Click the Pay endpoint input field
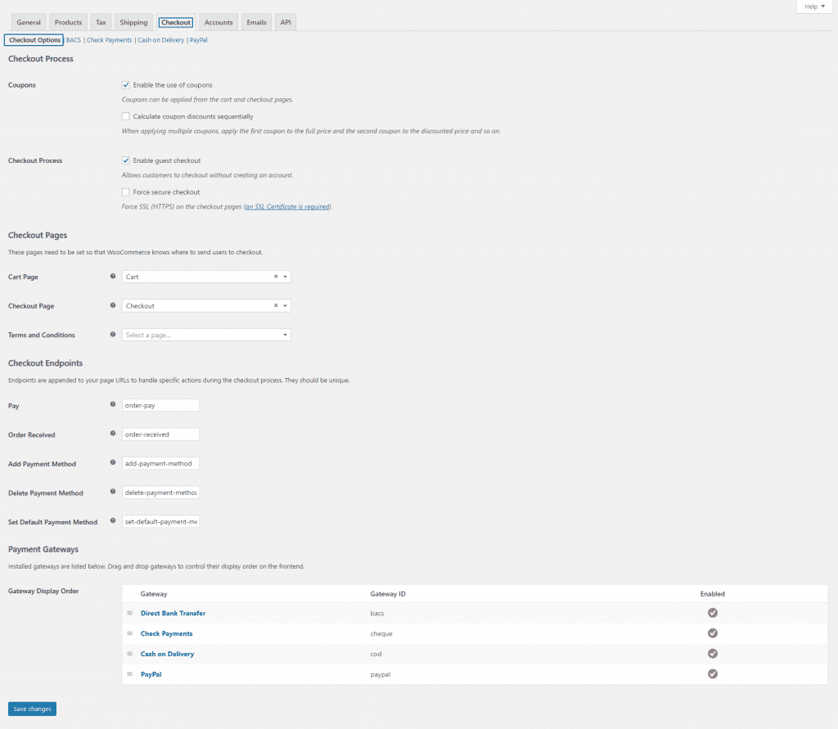This screenshot has height=729, width=838. point(160,405)
